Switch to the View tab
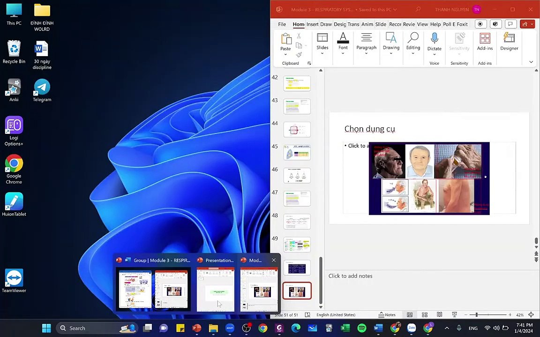The image size is (540, 337). (x=422, y=24)
